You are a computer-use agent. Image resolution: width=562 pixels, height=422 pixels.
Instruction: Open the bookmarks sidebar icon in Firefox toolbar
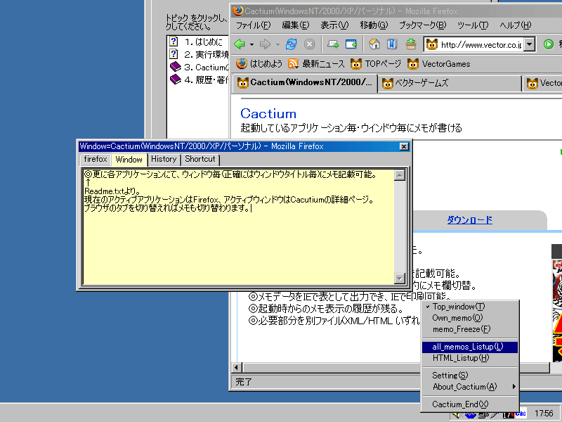point(392,44)
